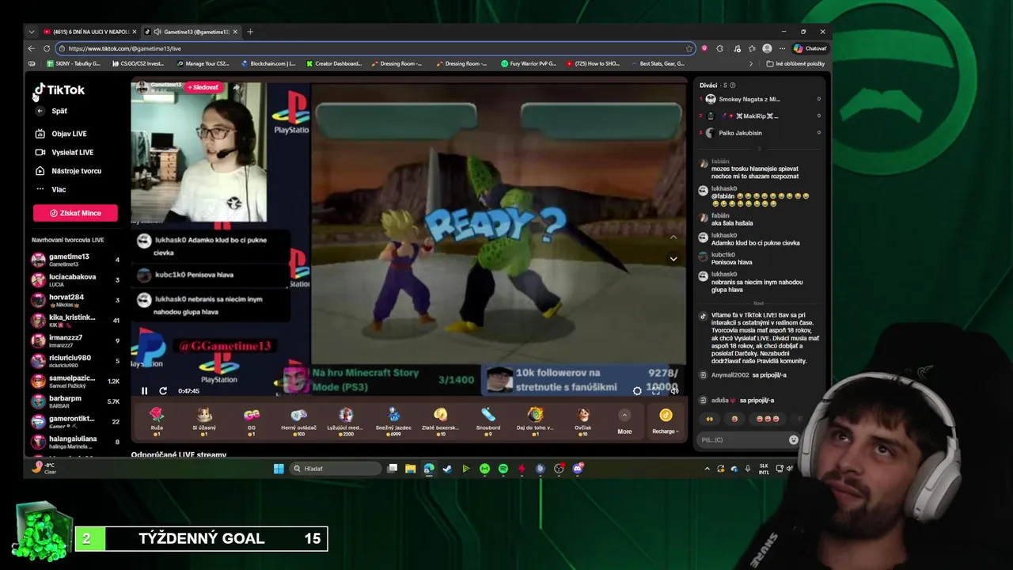The height and width of the screenshot is (570, 1013).
Task: Click the browser back arrow
Action: tap(32, 48)
